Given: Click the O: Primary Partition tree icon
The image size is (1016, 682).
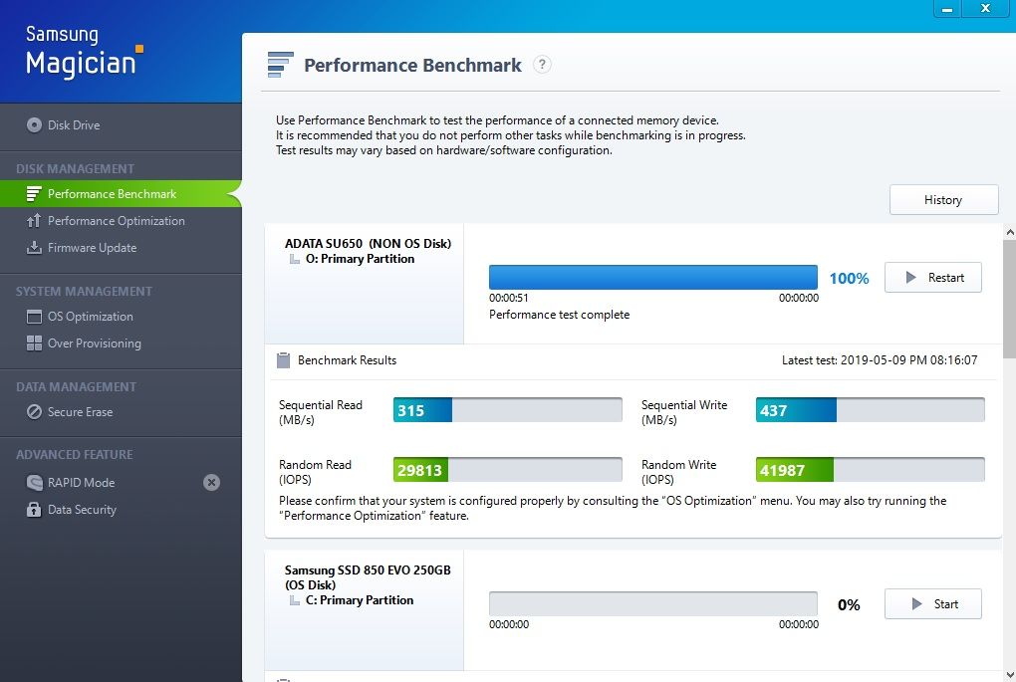Looking at the screenshot, I should [x=294, y=259].
